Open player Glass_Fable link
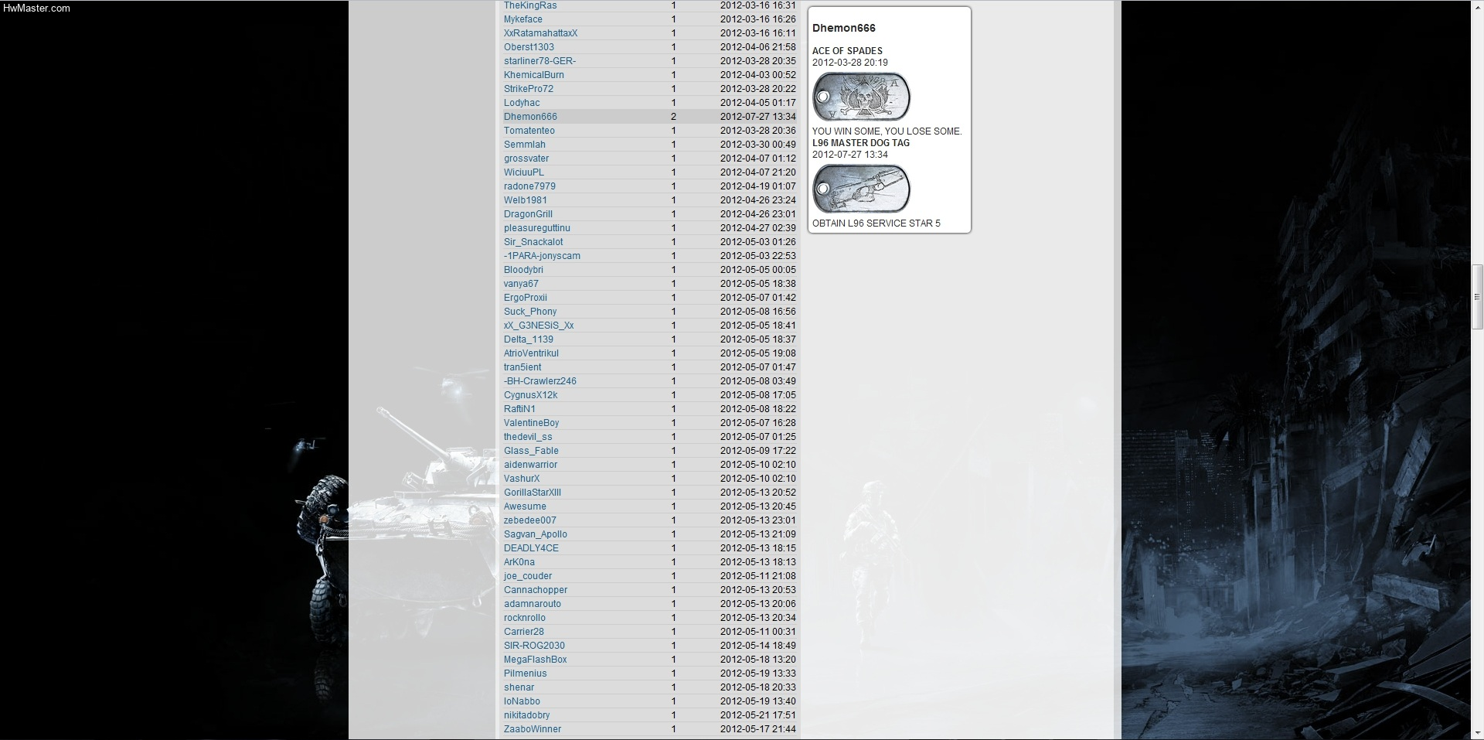 (x=531, y=451)
